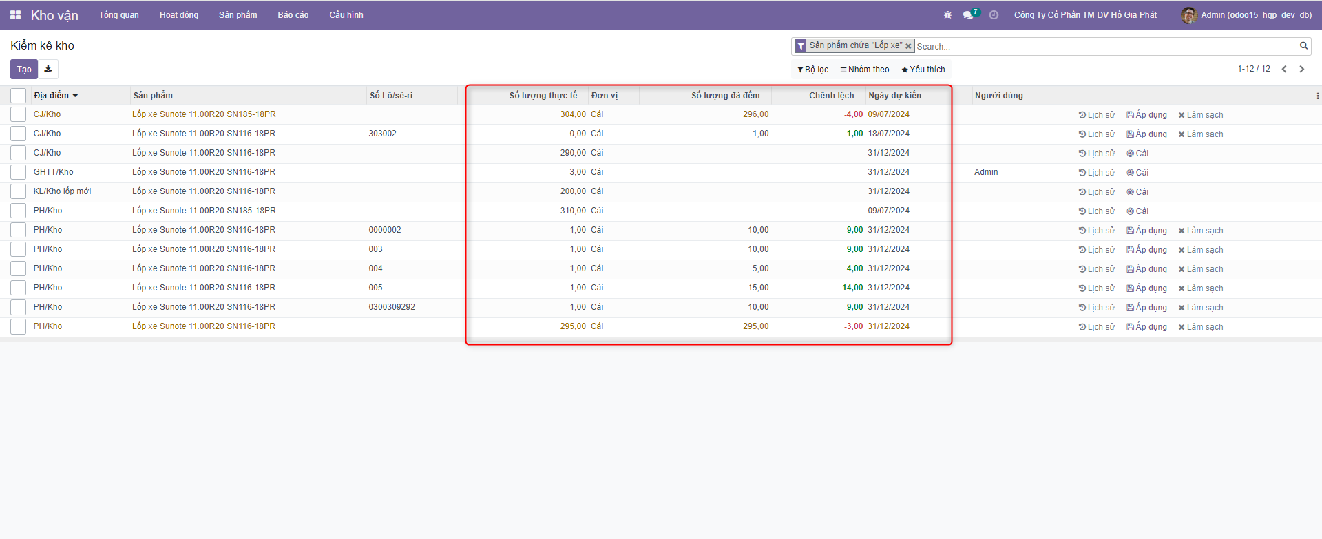The width and height of the screenshot is (1322, 539).
Task: Click the search magnifier icon
Action: (1303, 45)
